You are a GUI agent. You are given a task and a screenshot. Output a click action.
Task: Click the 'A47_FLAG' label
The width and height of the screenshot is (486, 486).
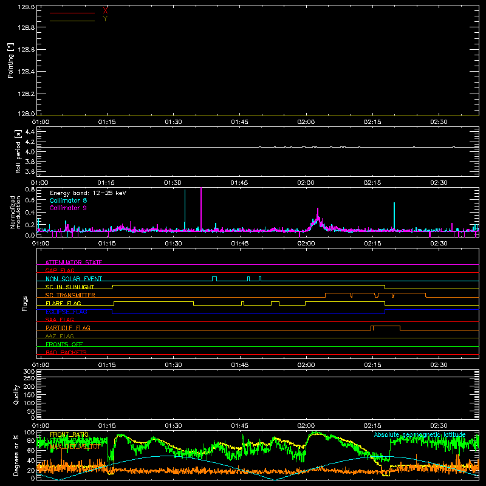click(60, 336)
